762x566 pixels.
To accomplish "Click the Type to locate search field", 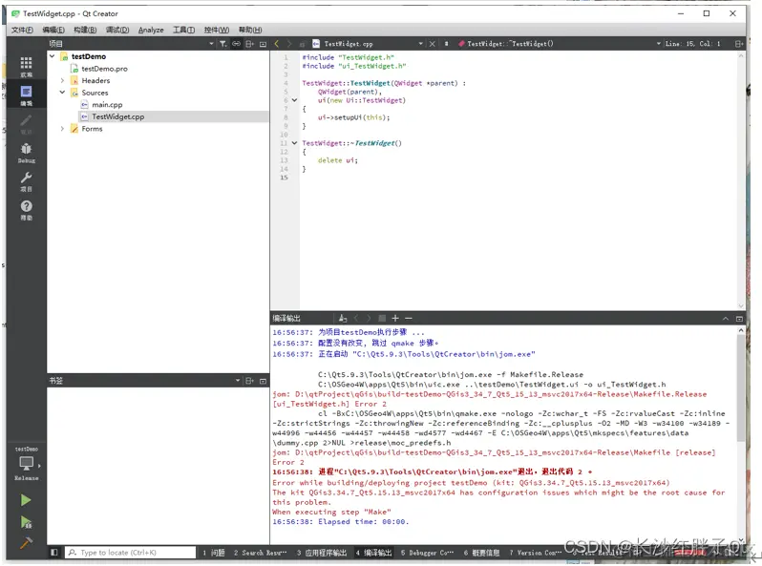I will (130, 553).
